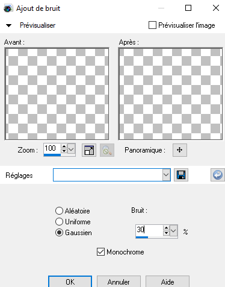Enable Prévisualiser l'image checkbox
The width and height of the screenshot is (225, 287).
click(x=152, y=25)
